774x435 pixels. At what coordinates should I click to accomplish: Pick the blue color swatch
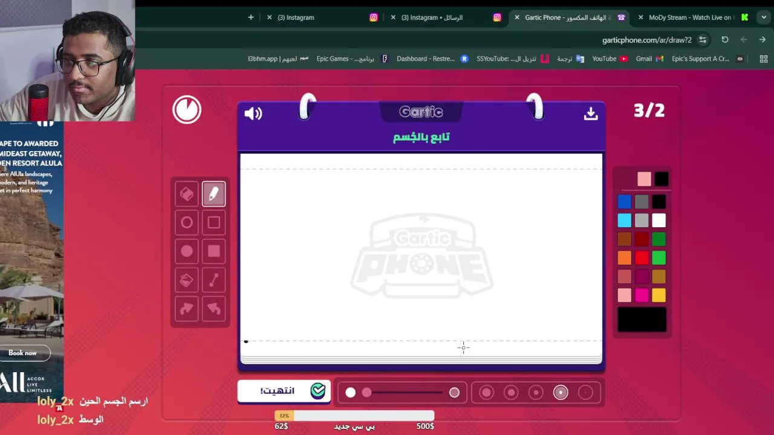tap(625, 202)
